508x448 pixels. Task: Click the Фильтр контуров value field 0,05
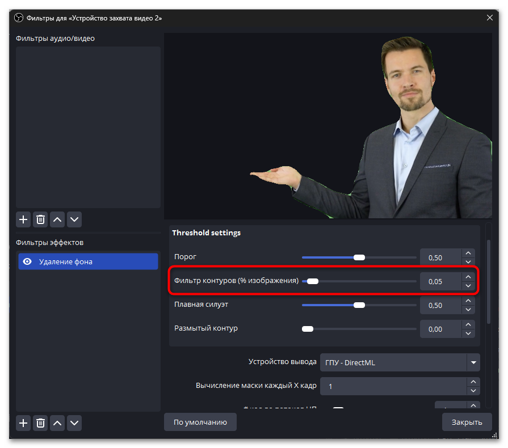pyautogui.click(x=440, y=282)
